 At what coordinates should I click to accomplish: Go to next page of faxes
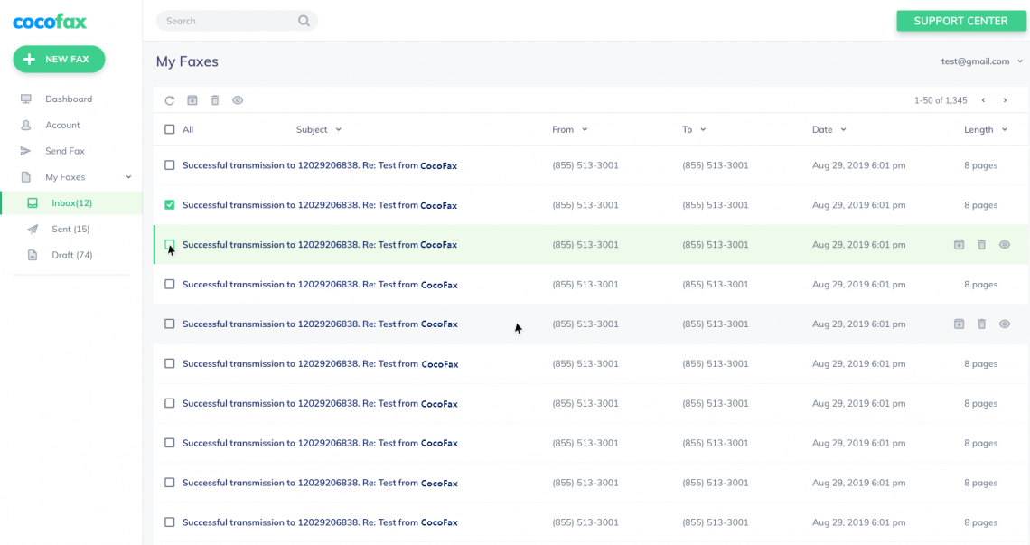pyautogui.click(x=1005, y=100)
